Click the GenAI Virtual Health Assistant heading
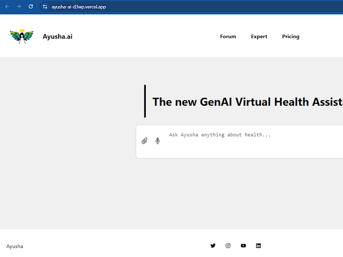343x257 pixels. pos(248,102)
